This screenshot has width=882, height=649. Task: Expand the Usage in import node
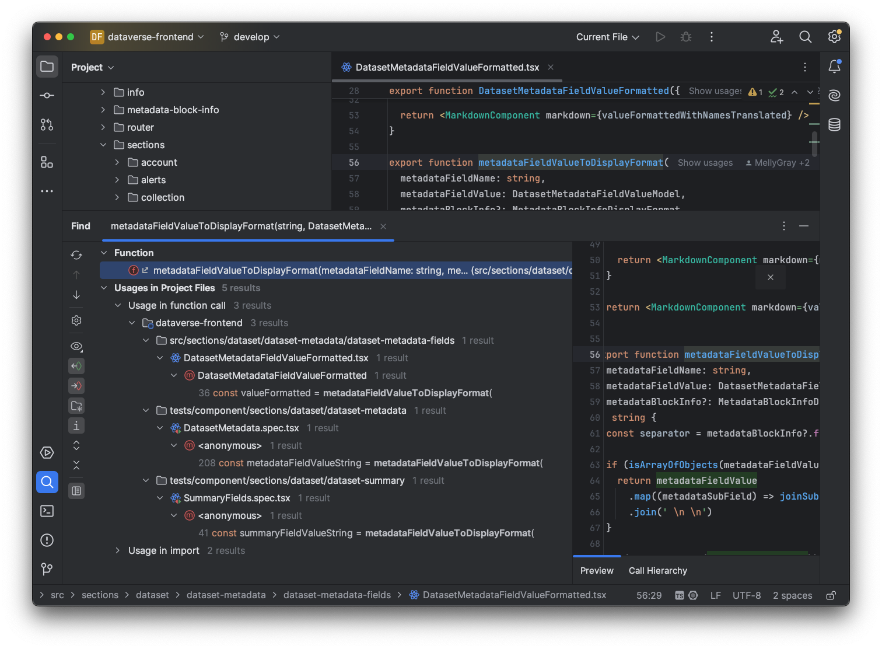coord(118,550)
